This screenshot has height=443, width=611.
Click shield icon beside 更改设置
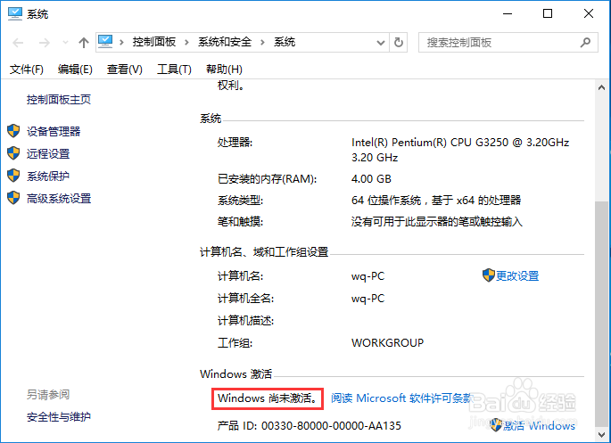coord(488,275)
